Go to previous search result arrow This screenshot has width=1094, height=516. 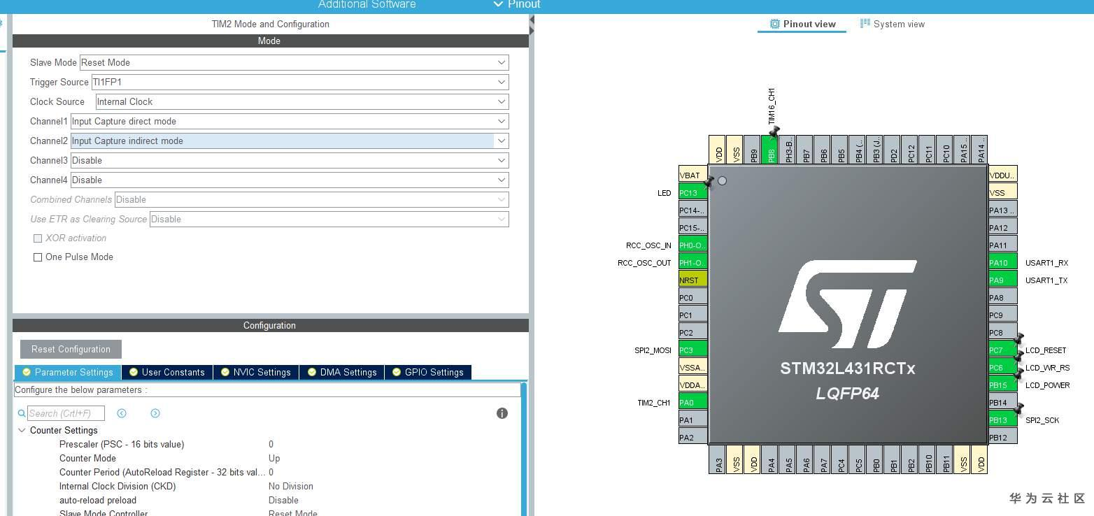pos(122,413)
